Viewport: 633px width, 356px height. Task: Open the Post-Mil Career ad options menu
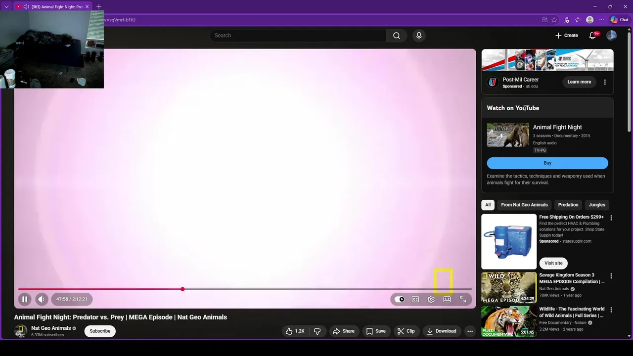605,82
